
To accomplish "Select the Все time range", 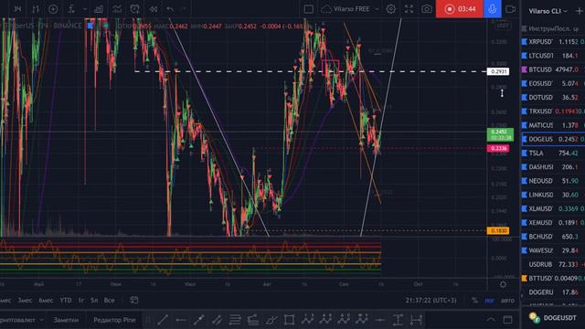I will point(110,300).
